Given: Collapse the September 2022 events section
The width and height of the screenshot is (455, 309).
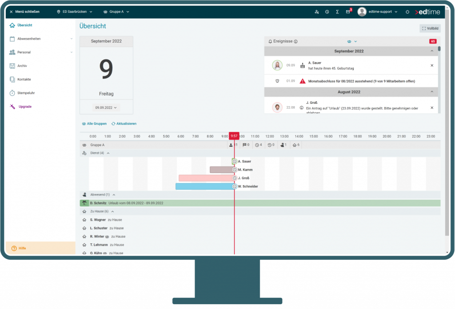Looking at the screenshot, I should coord(432,51).
